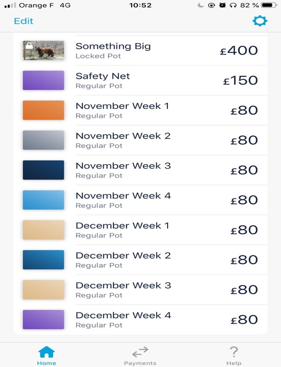Open the Something Big locked pot
281x367 pixels.
pos(140,51)
